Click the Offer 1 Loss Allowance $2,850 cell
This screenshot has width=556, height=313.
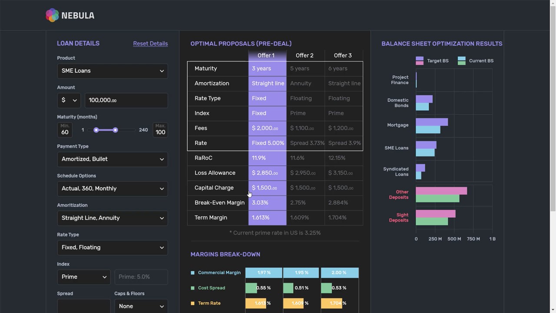click(x=267, y=173)
